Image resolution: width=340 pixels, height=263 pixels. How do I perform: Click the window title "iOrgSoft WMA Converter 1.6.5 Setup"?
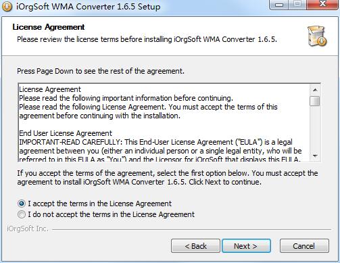point(88,6)
